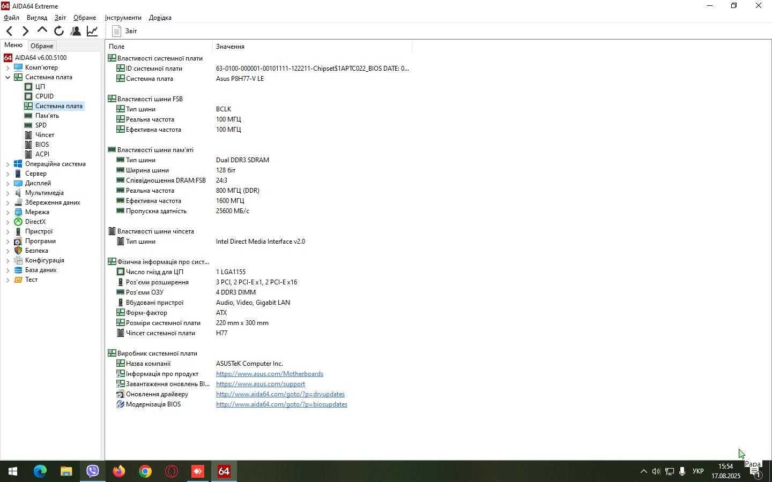Expand the Комп'ютер tree node
This screenshot has width=772, height=482.
tap(8, 67)
